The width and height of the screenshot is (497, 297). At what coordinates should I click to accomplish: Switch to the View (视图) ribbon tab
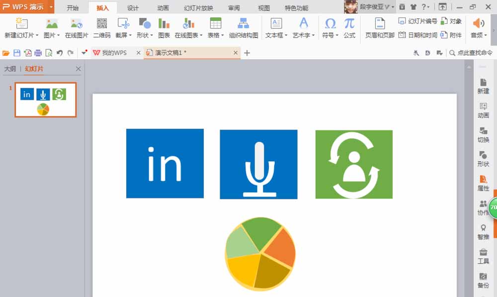click(x=264, y=8)
